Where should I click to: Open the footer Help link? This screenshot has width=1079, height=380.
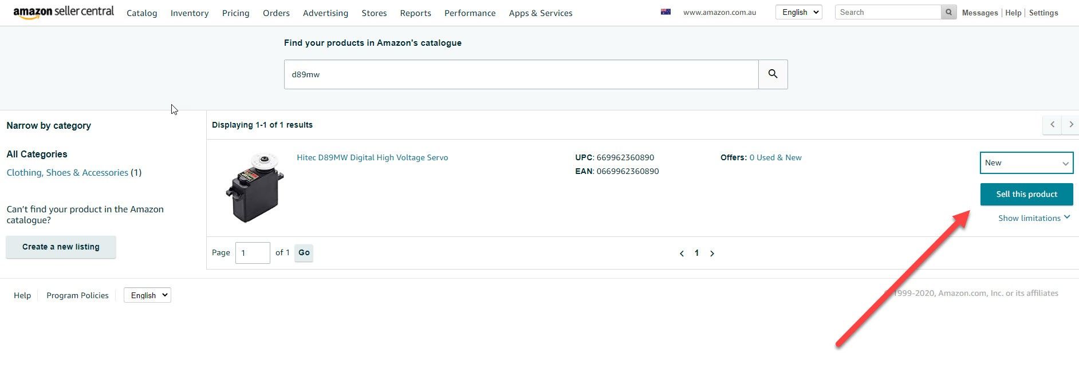tap(22, 295)
